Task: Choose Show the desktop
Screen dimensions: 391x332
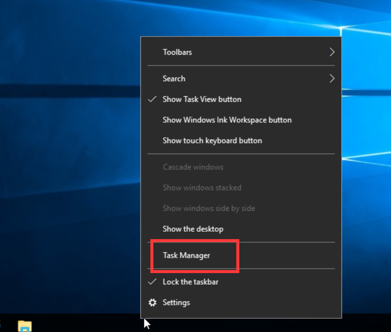Action: click(x=193, y=229)
